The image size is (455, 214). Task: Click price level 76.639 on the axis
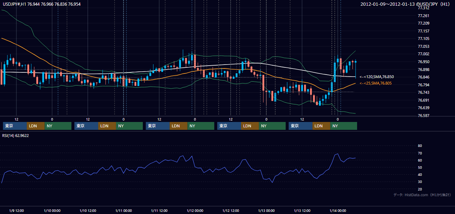point(423,108)
